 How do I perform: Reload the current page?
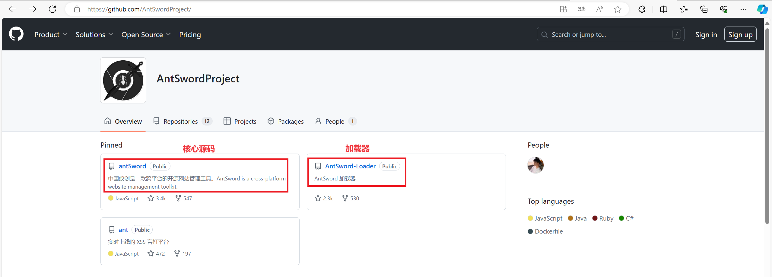tap(52, 9)
